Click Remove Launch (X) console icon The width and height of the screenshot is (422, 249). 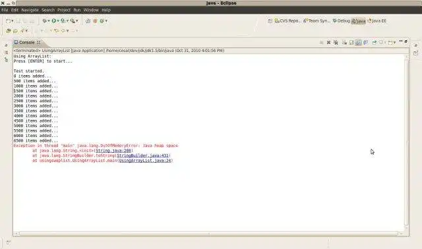(x=328, y=42)
